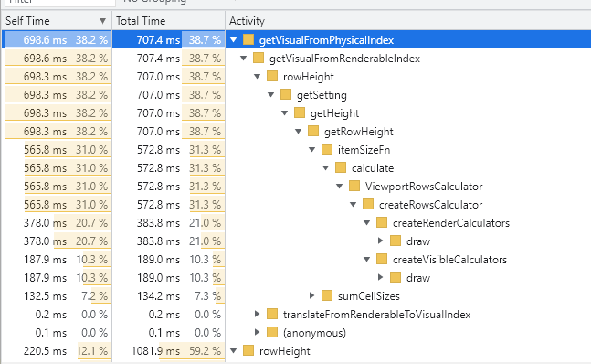Click the translateFromRenderableToVisualIndex color square
This screenshot has width=591, height=364.
(272, 314)
